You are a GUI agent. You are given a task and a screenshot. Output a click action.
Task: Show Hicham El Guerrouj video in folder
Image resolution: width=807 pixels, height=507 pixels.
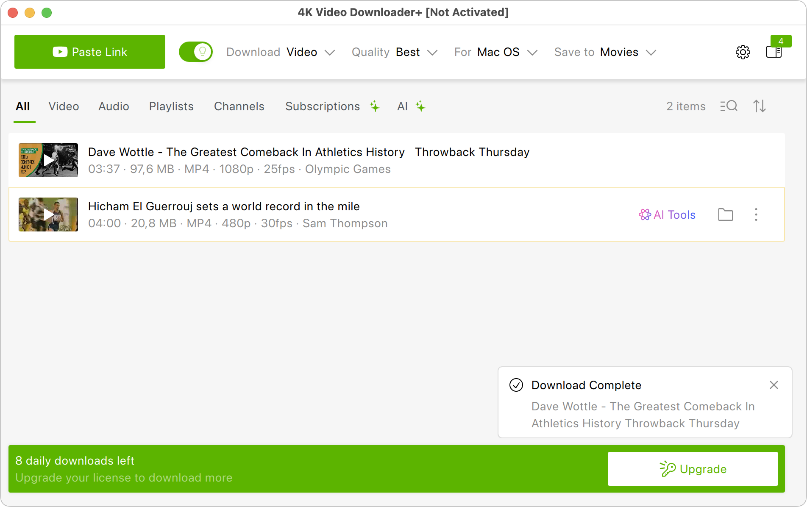coord(726,214)
